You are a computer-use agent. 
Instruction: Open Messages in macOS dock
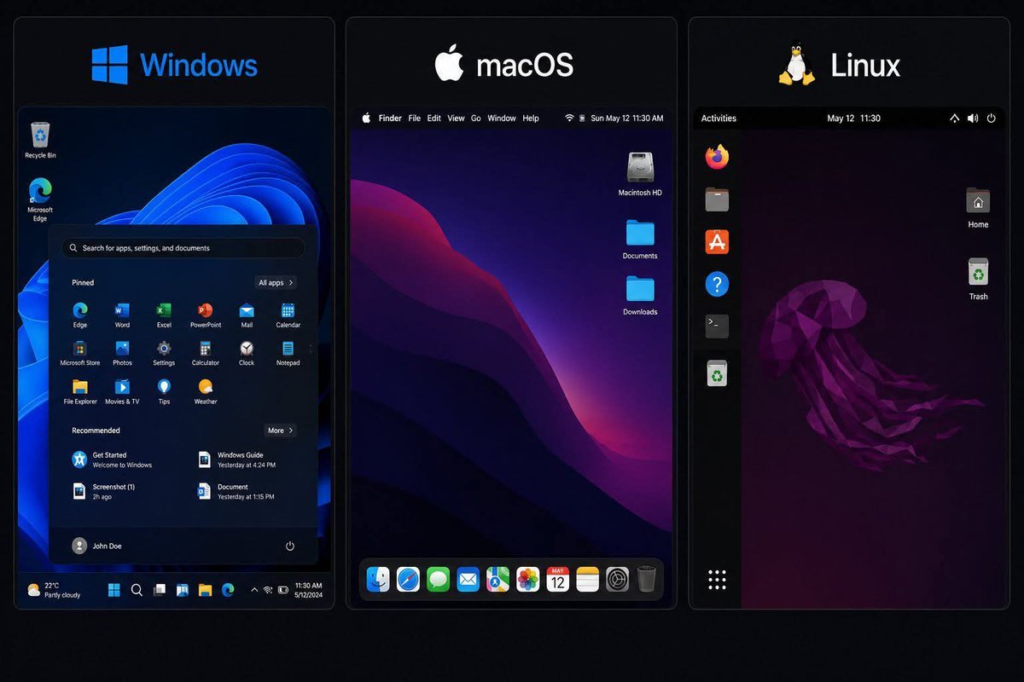point(438,580)
